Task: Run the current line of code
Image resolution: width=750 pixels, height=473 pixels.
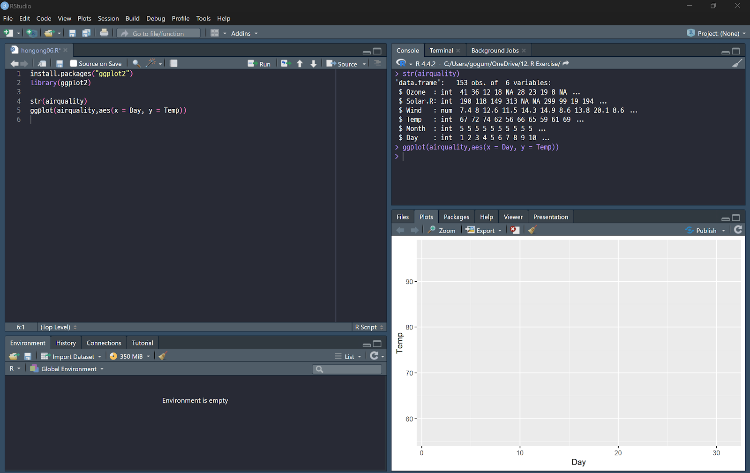Action: pyautogui.click(x=259, y=64)
